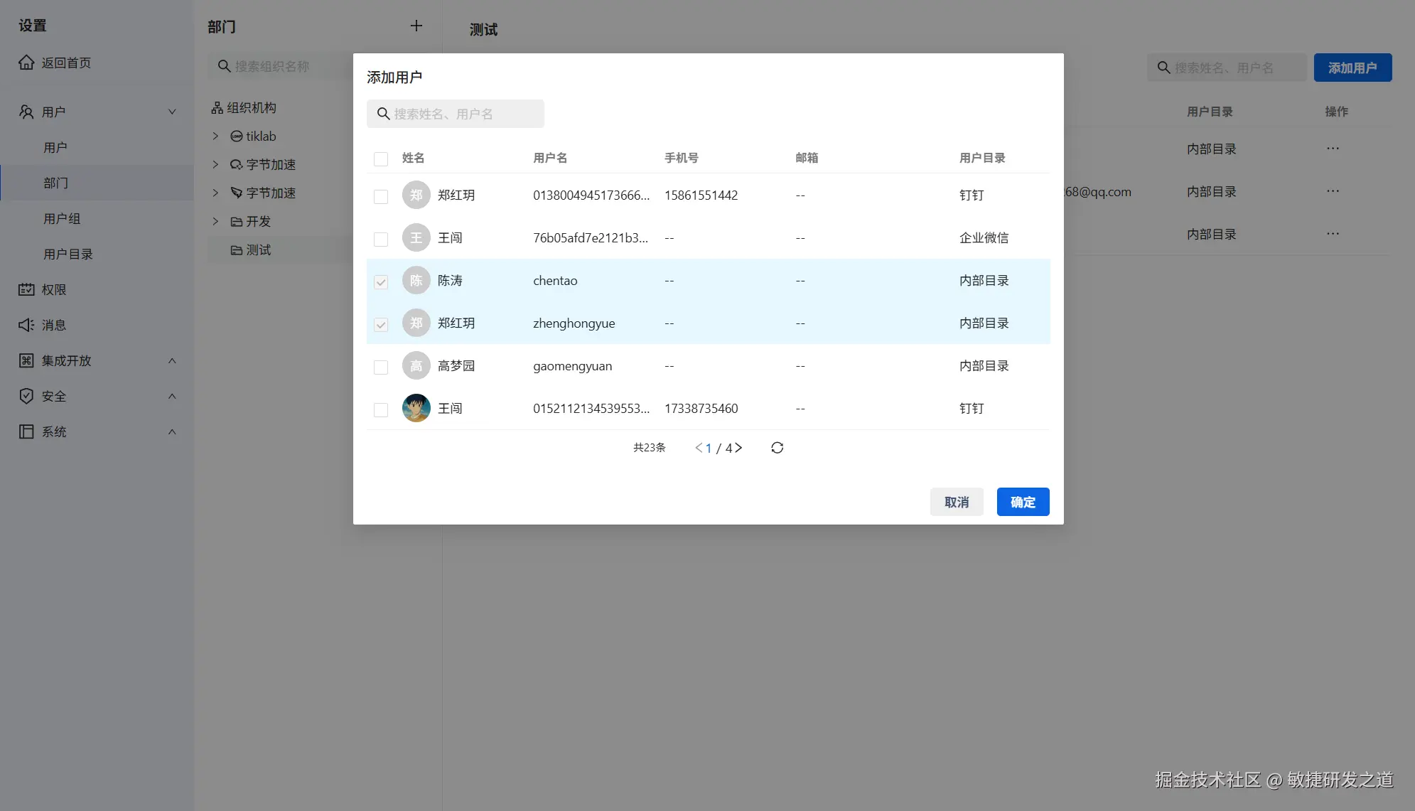Image resolution: width=1415 pixels, height=811 pixels.
Task: Check the checkbox for gaomengyuan row
Action: 381,367
